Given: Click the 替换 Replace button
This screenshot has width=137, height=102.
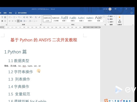Looking at the screenshot, I should [110, 19].
